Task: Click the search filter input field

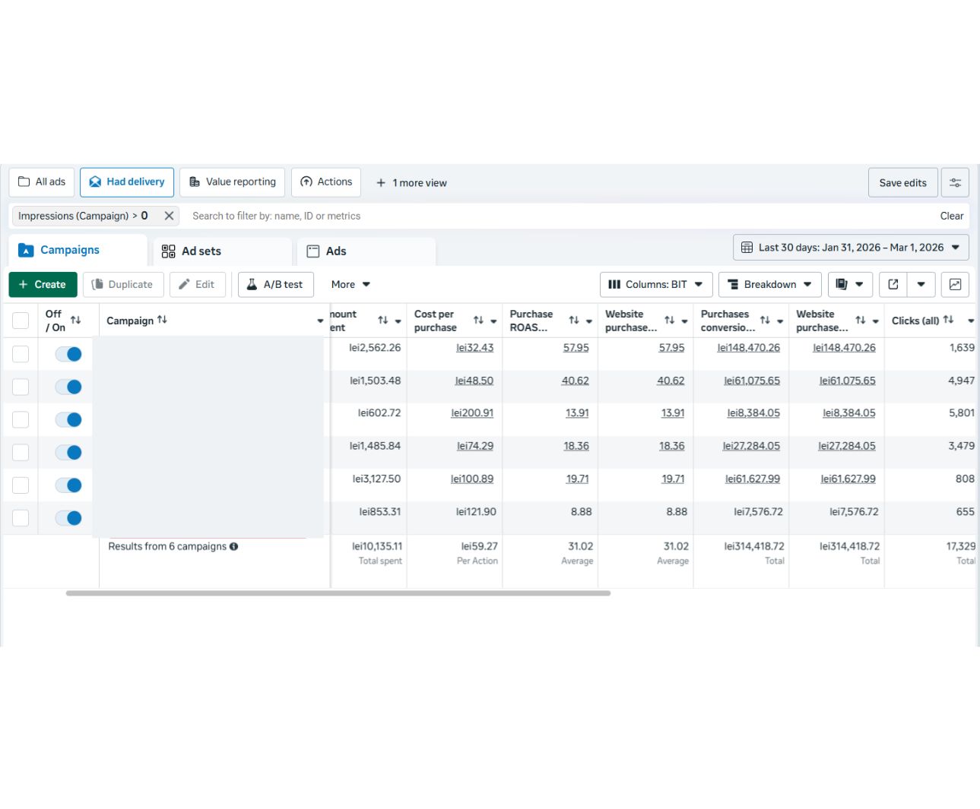Action: (559, 216)
